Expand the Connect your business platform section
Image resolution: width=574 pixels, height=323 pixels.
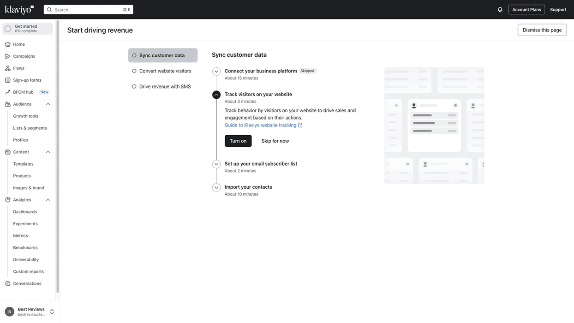click(x=215, y=70)
